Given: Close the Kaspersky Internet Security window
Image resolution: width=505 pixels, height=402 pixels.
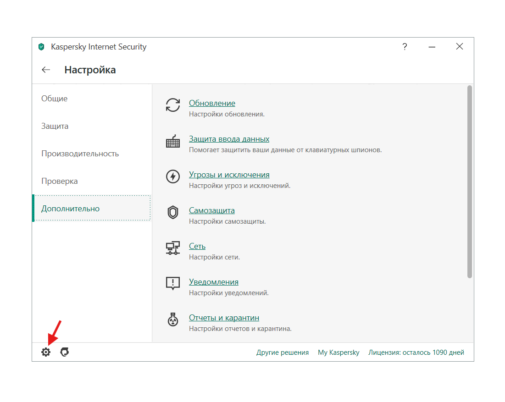Looking at the screenshot, I should click(460, 47).
